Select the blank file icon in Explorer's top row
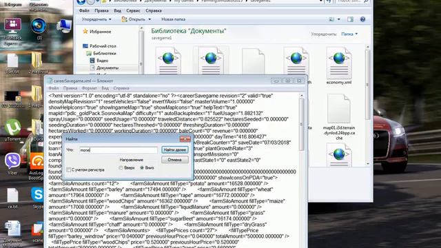 tap(253, 61)
